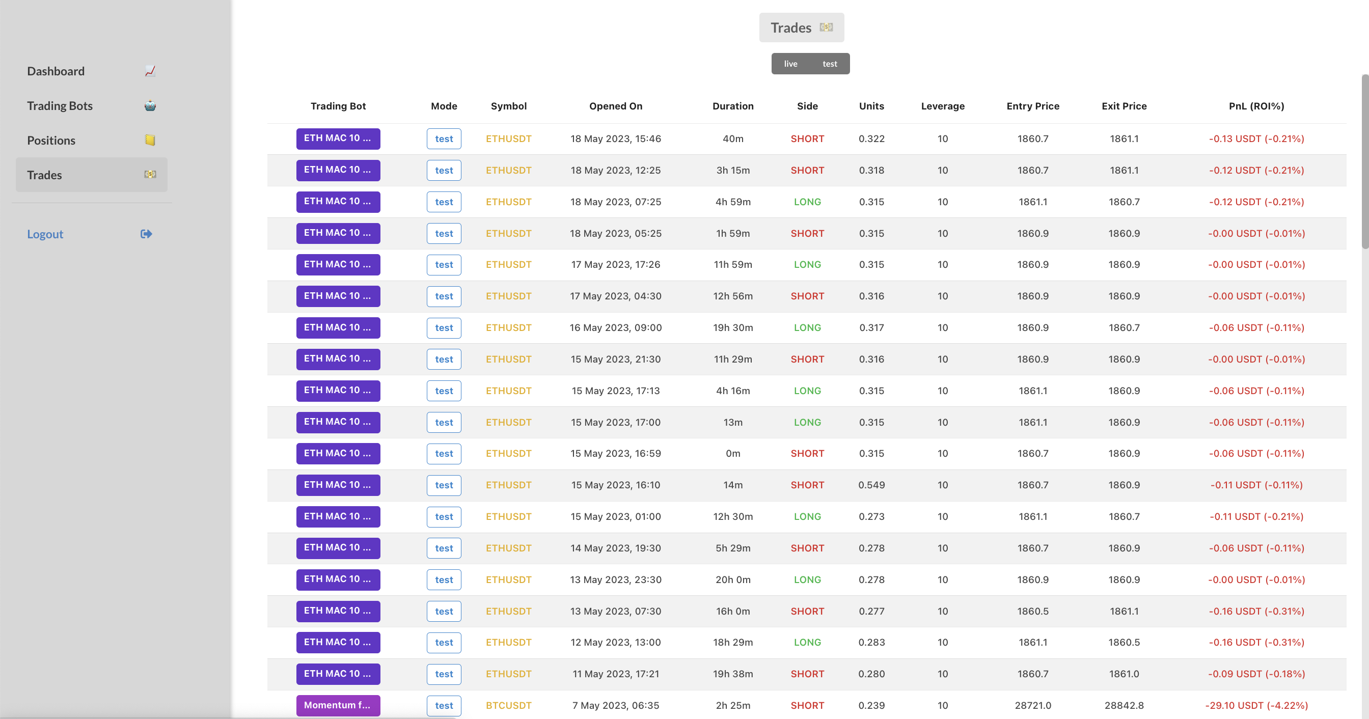
Task: Click the Logout link
Action: point(45,234)
